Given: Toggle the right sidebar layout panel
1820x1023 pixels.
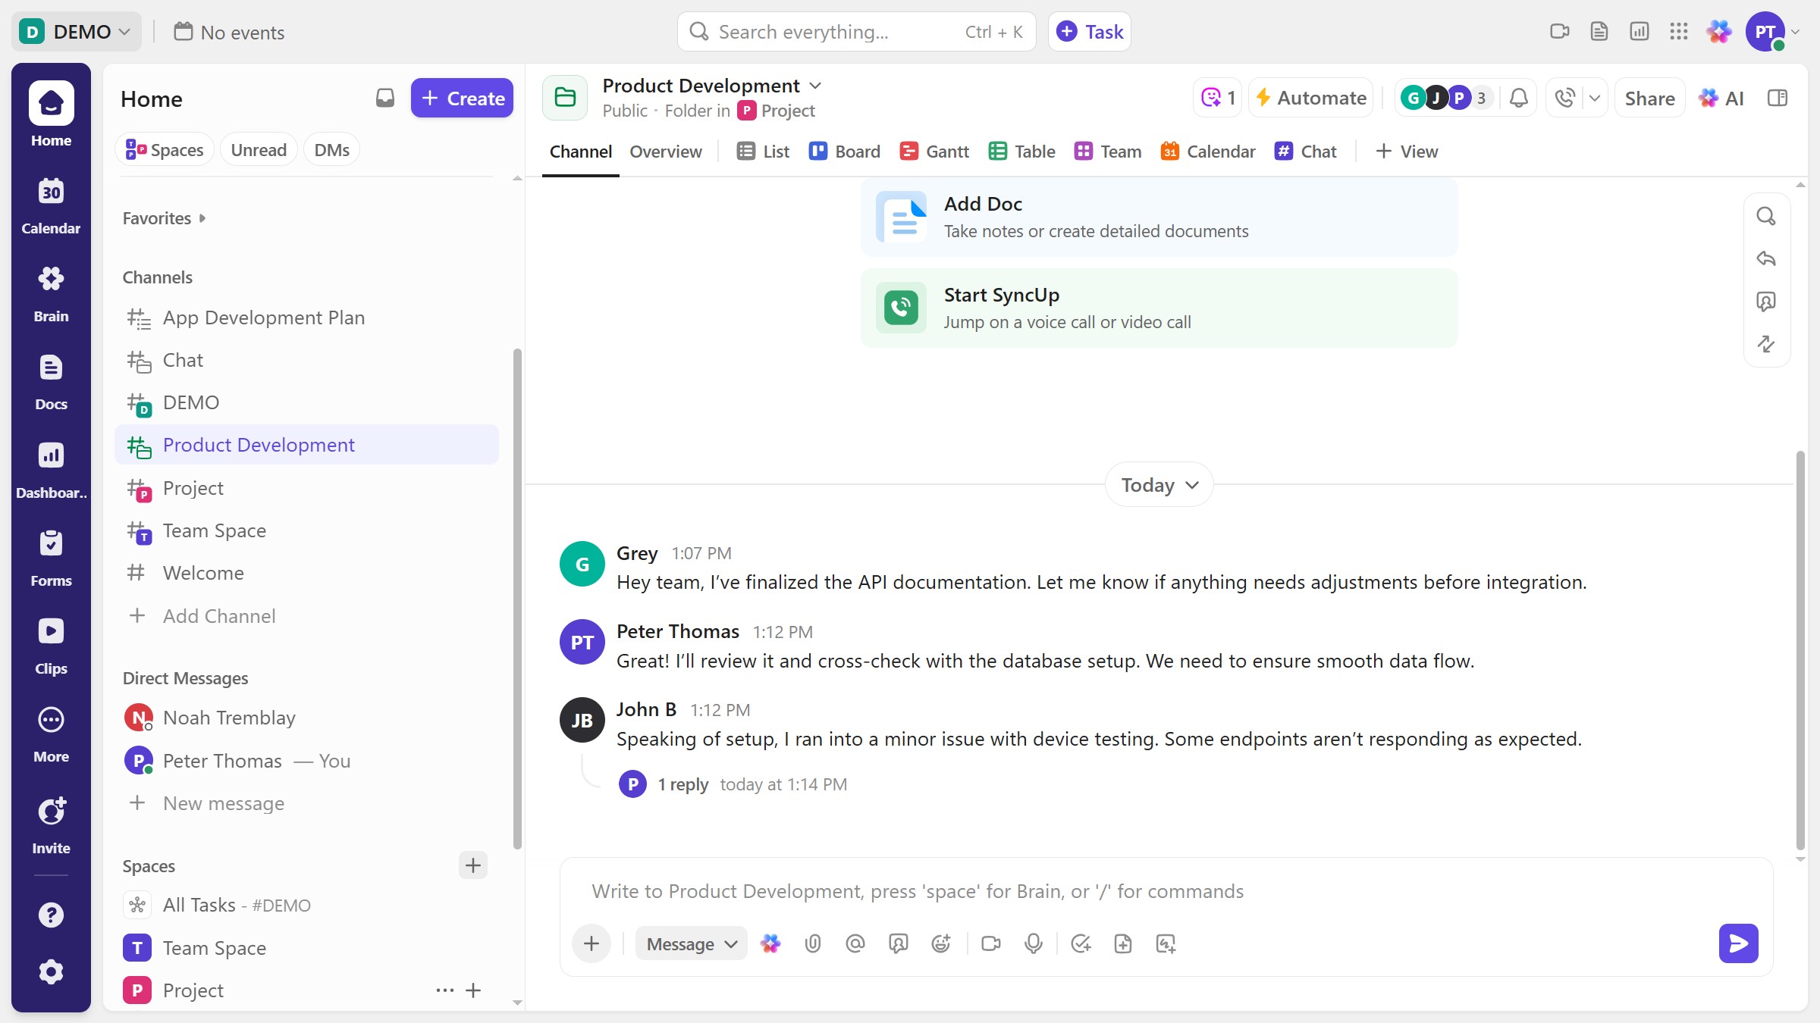Looking at the screenshot, I should pyautogui.click(x=1778, y=98).
